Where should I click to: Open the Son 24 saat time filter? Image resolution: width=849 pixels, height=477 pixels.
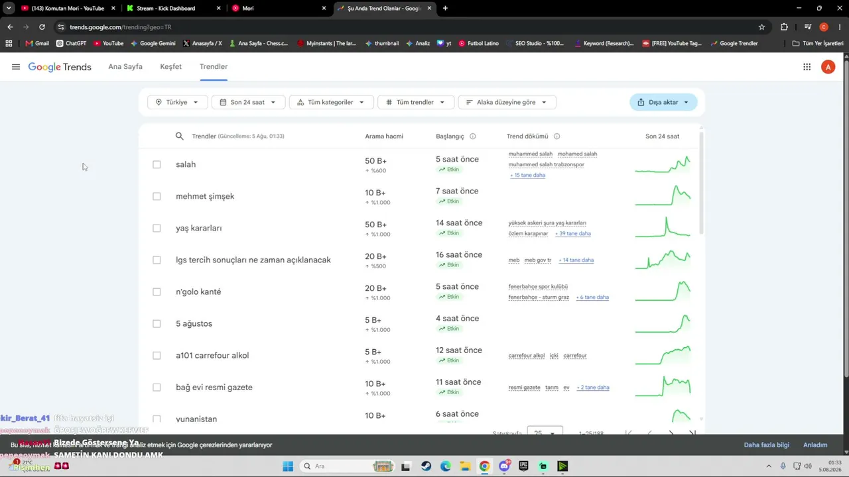pos(248,102)
